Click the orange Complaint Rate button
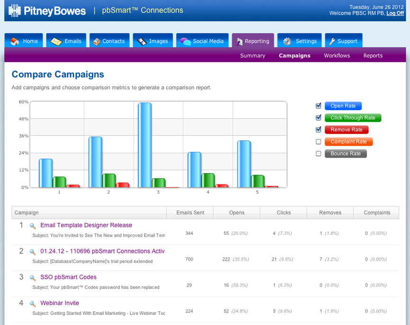 (349, 141)
